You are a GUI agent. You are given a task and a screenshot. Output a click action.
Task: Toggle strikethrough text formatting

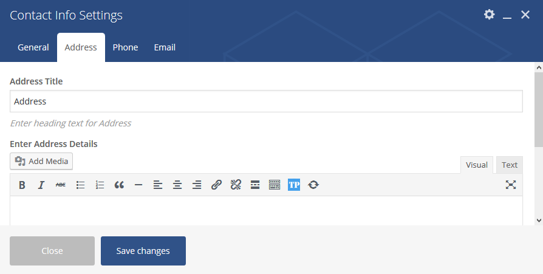(61, 185)
